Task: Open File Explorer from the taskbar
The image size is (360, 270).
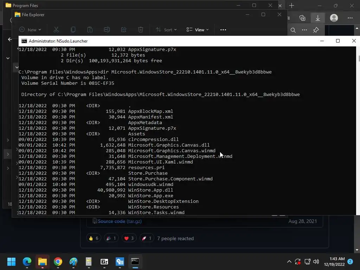Action: click(x=43, y=262)
